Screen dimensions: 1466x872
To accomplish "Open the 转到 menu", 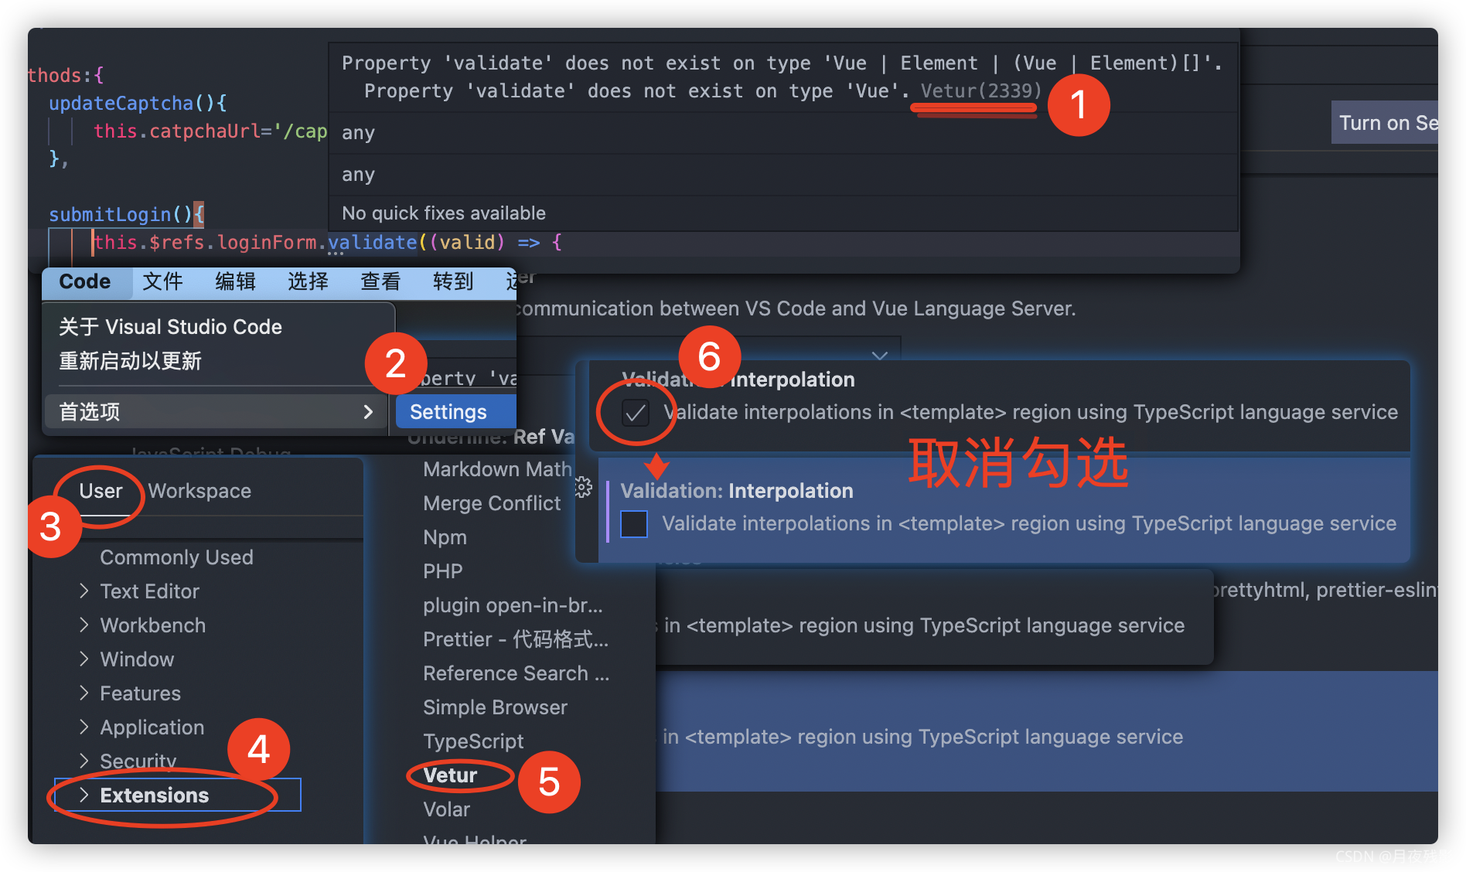I will (453, 281).
